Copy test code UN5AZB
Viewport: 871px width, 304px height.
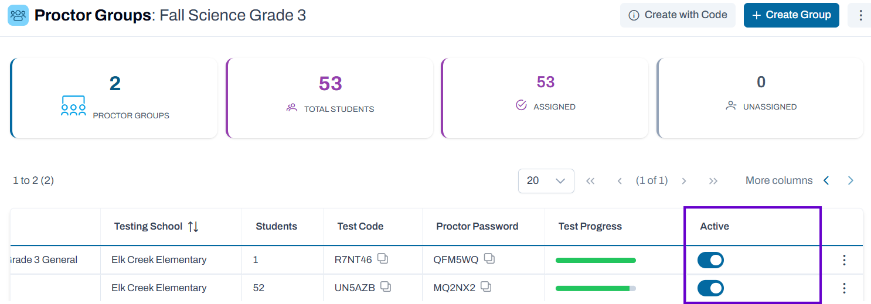(x=386, y=286)
